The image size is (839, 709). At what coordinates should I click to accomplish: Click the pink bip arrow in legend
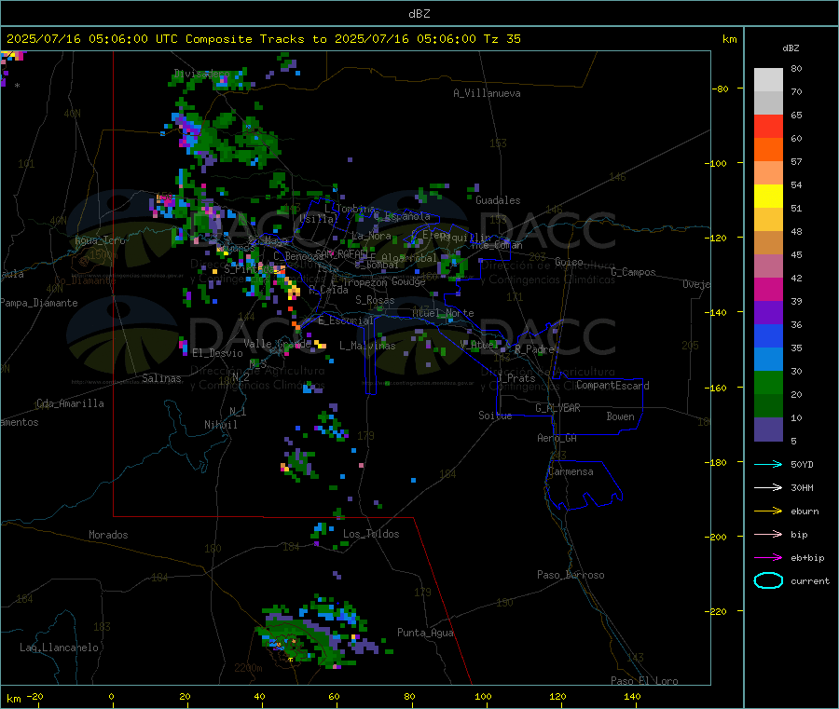coord(768,534)
